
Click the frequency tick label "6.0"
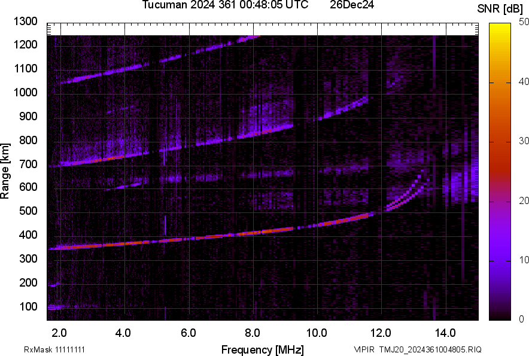click(189, 333)
